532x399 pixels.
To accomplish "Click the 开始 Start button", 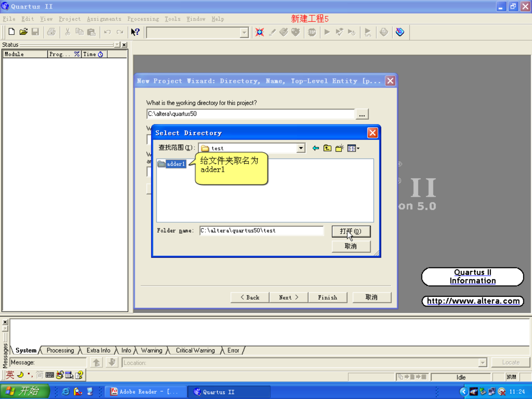I will 24,392.
